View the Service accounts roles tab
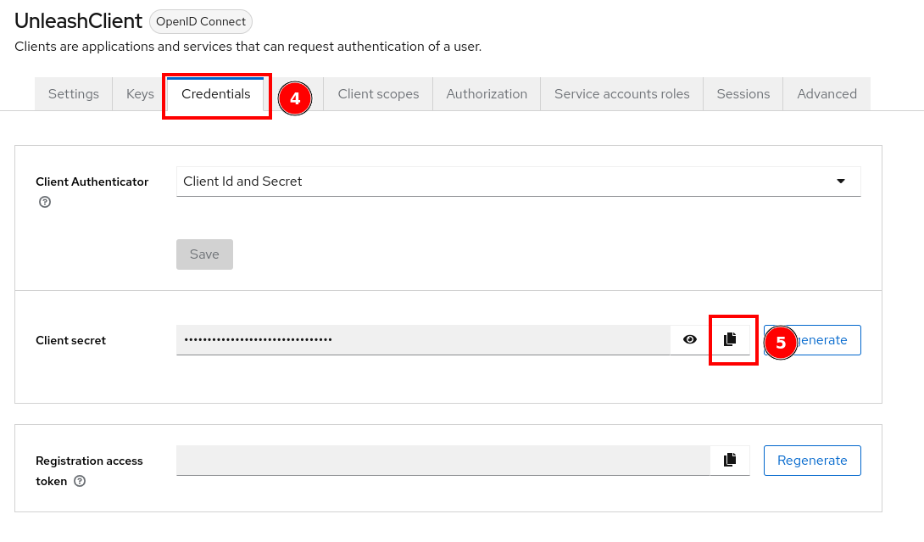This screenshot has height=542, width=924. (621, 93)
